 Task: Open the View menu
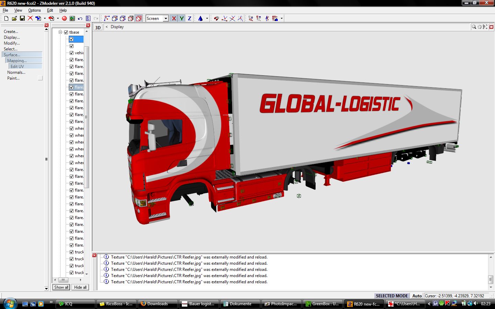click(x=18, y=10)
